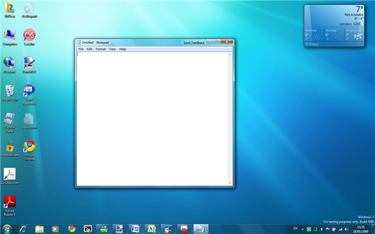Open the Edit menu in Notepad
This screenshot has width=375, height=234.
pos(89,49)
